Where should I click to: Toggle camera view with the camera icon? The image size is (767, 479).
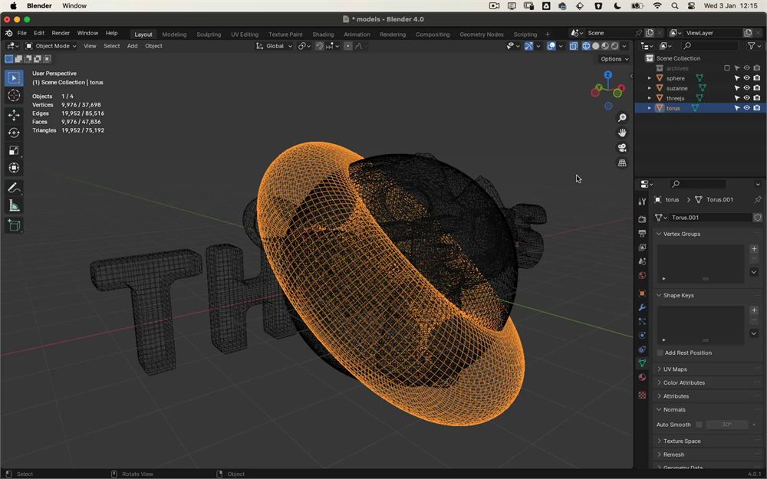[x=622, y=148]
